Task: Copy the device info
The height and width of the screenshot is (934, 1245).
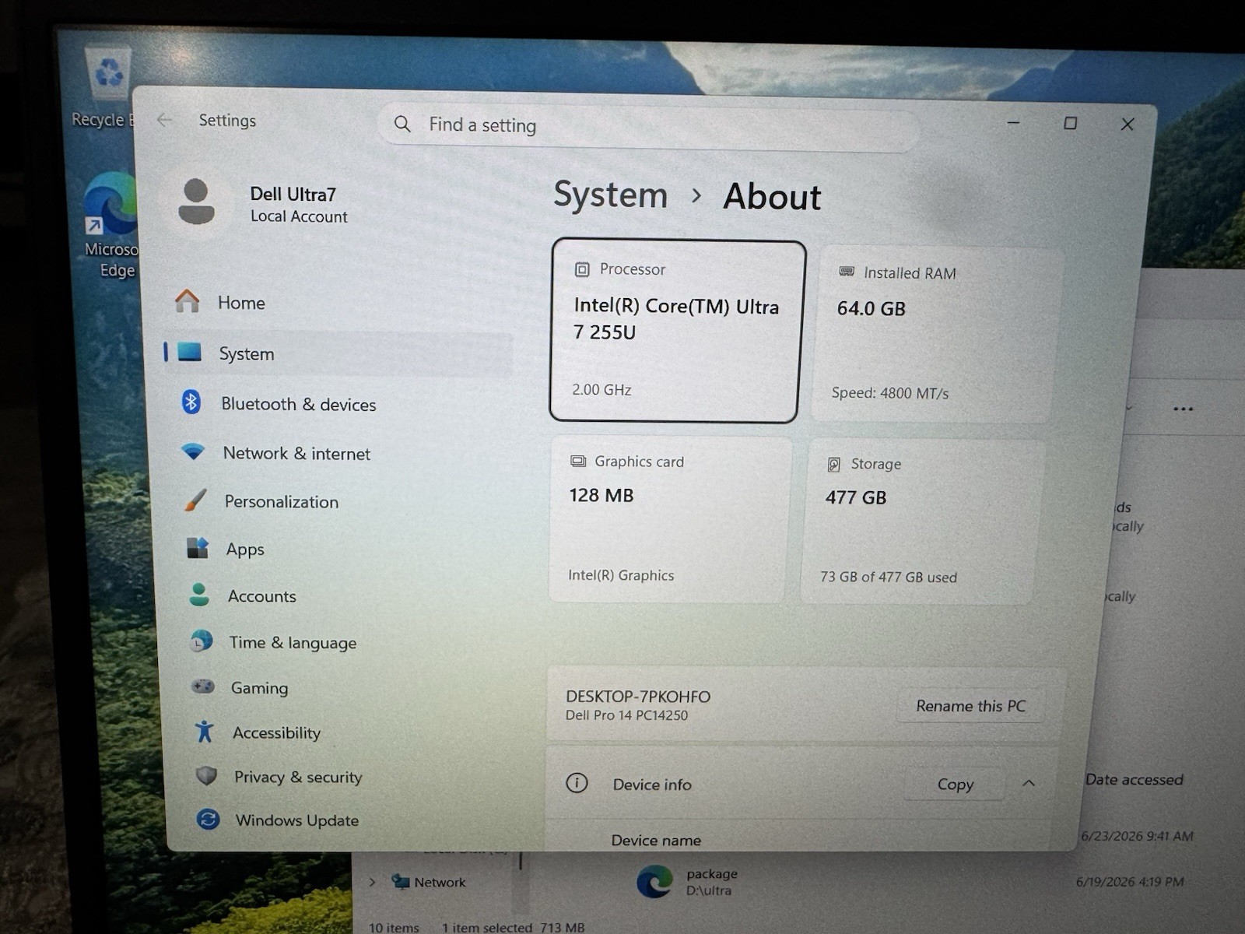Action: (x=955, y=784)
